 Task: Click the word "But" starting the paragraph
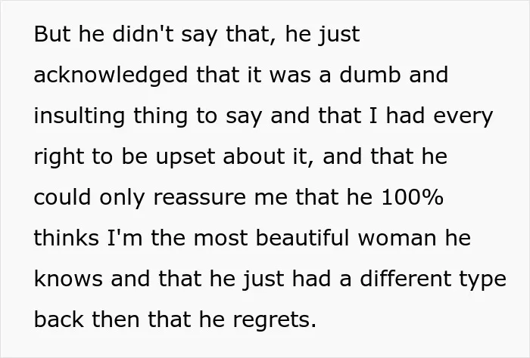[x=52, y=34]
